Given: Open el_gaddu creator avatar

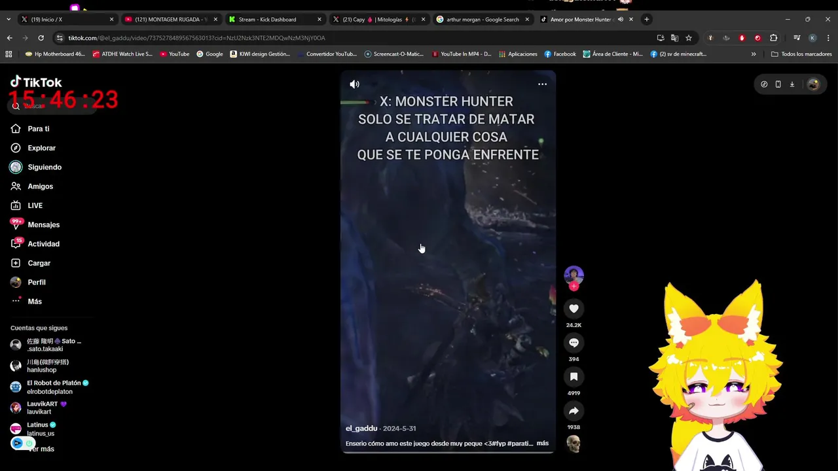Looking at the screenshot, I should point(574,275).
